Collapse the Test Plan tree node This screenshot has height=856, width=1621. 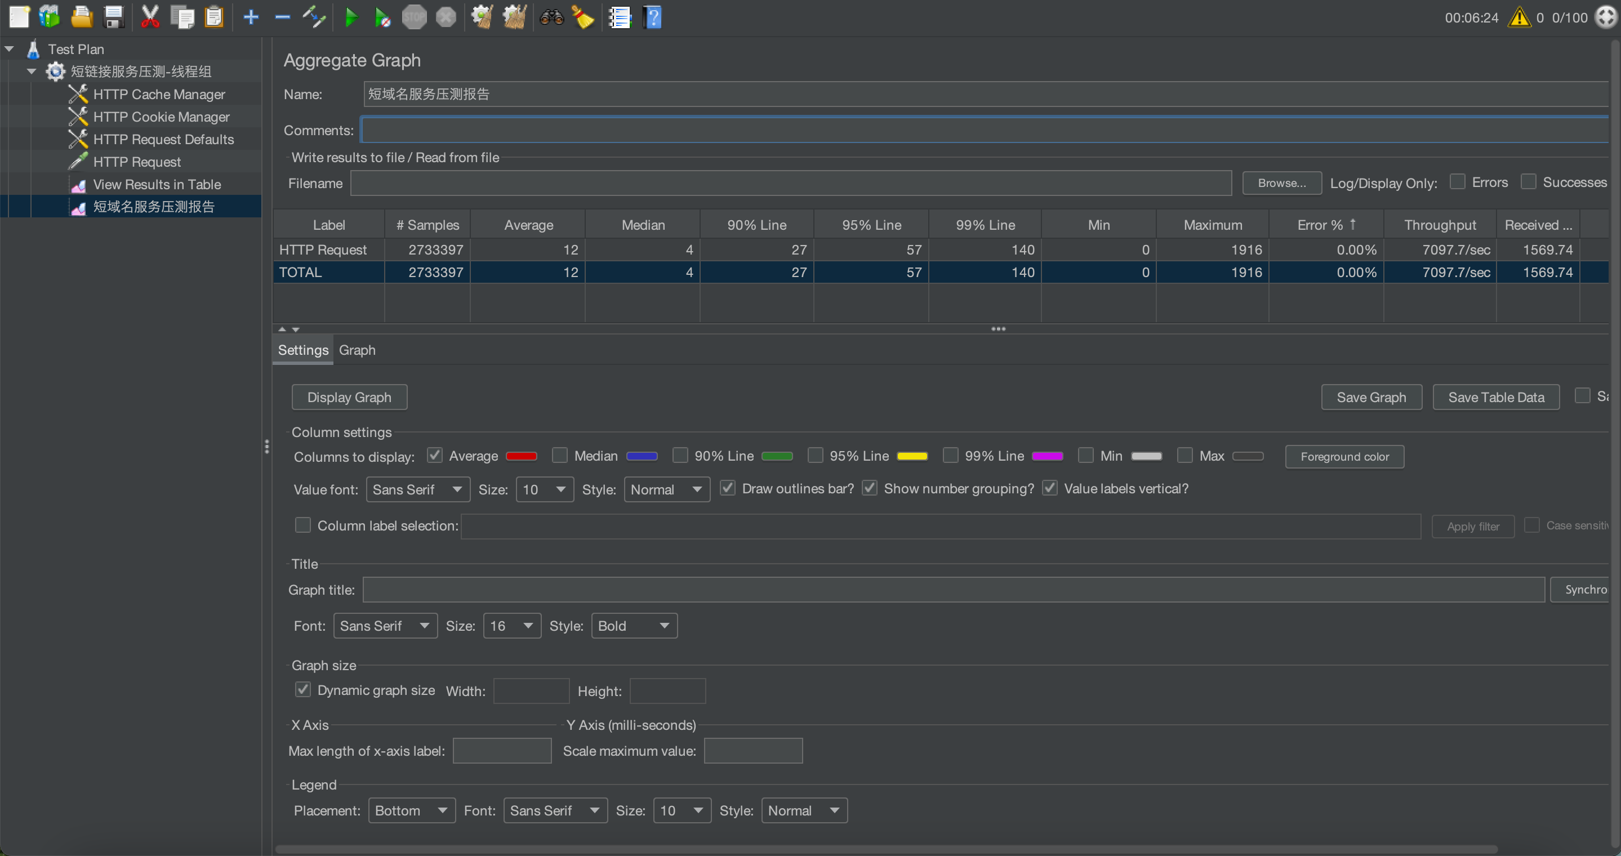[x=10, y=48]
